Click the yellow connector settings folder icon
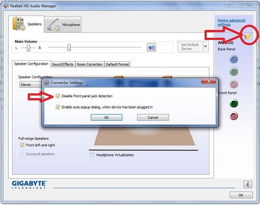260x205 pixels. (248, 37)
